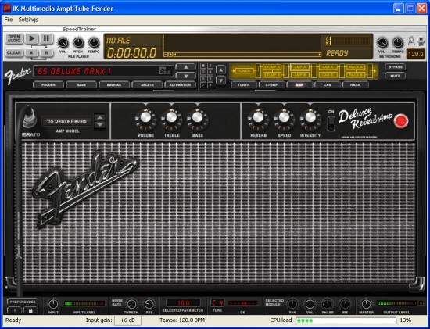The image size is (430, 329).
Task: Switch to the RACK module tab
Action: point(355,84)
